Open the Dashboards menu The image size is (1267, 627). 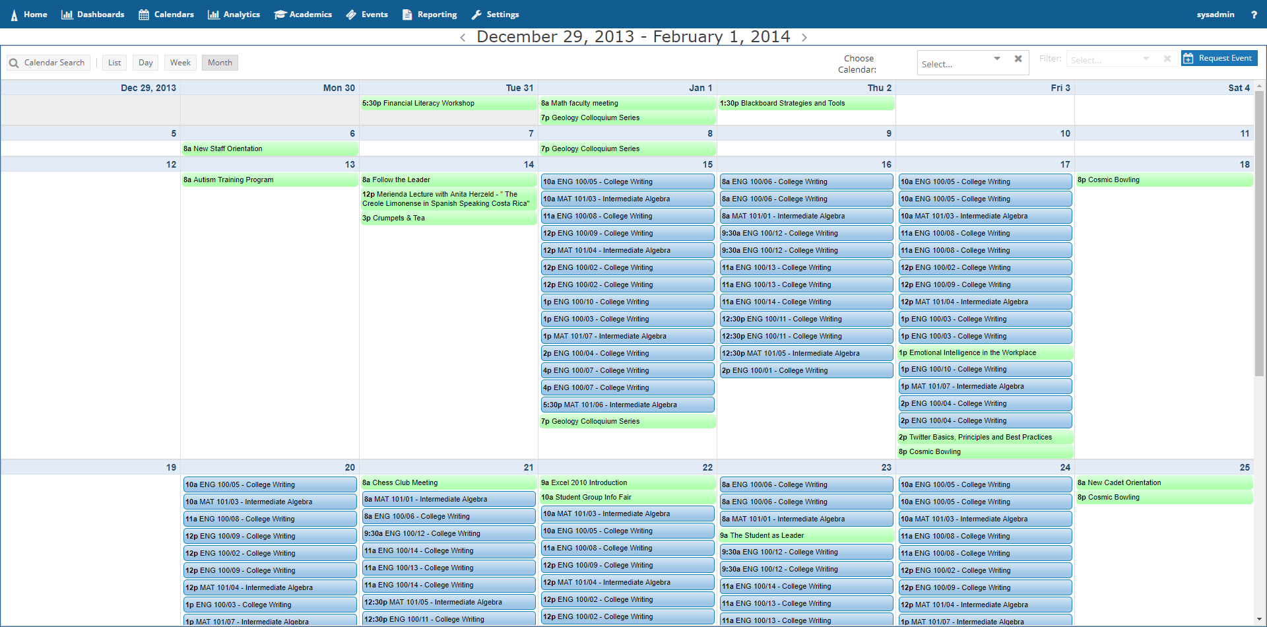coord(92,15)
